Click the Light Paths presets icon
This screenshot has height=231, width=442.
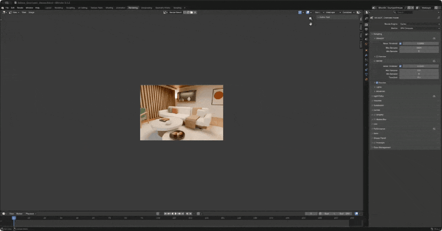434,96
